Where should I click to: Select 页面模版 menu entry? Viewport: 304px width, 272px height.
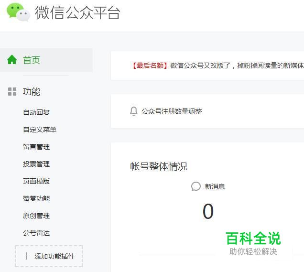tap(36, 181)
